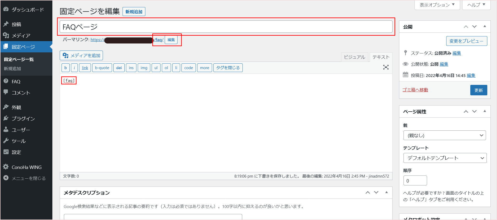
Task: Click the page title input field
Action: (226, 27)
